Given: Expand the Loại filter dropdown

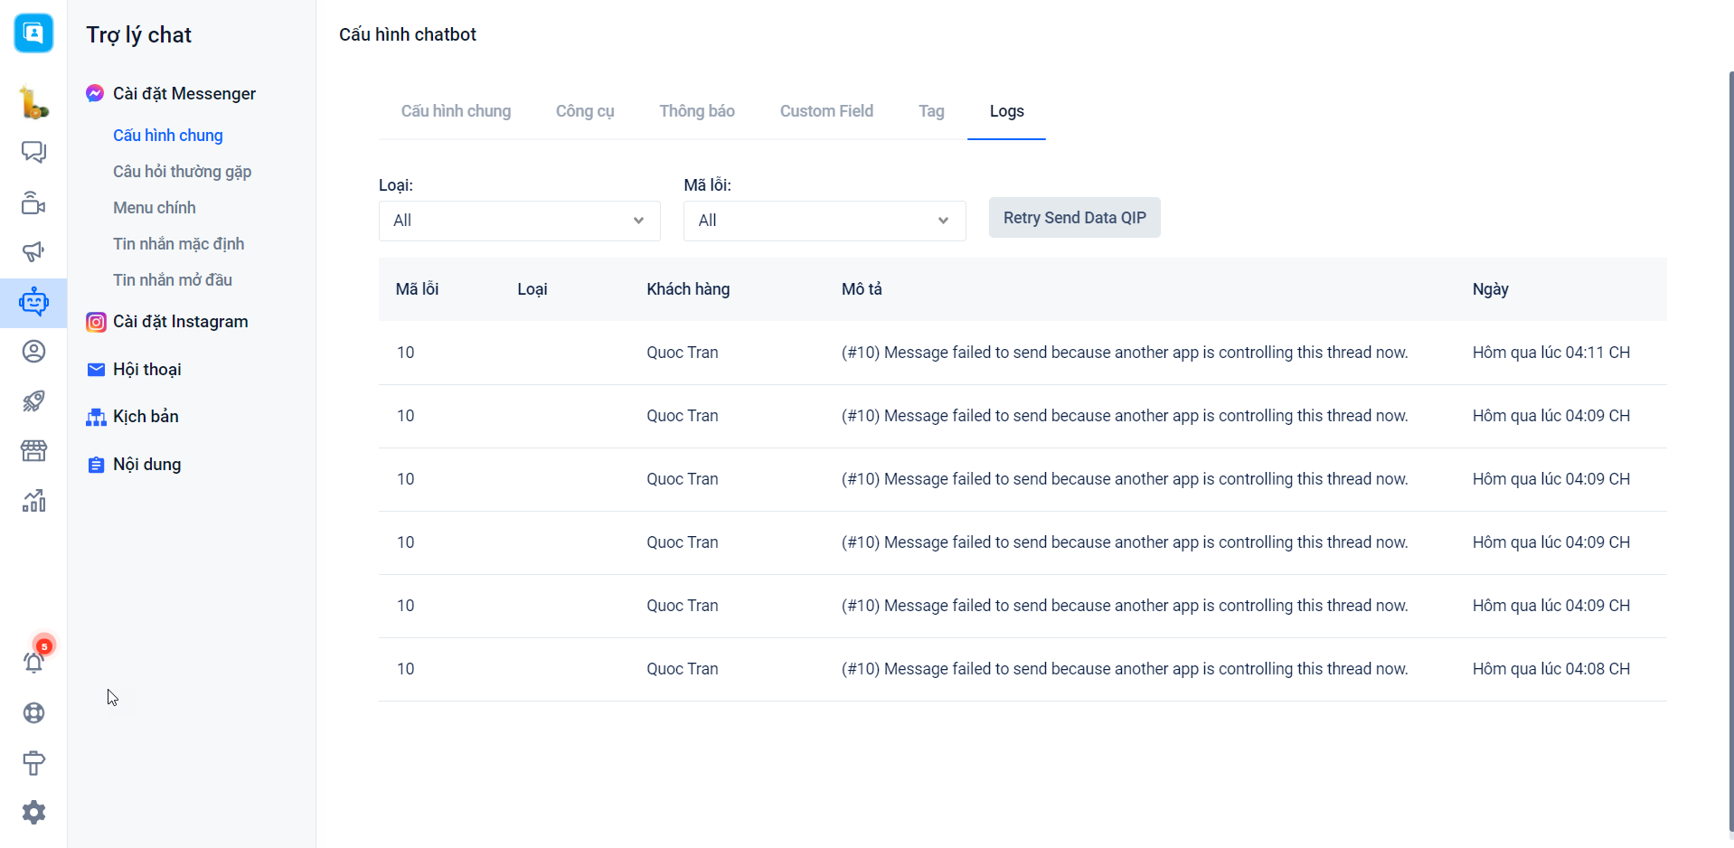Looking at the screenshot, I should (x=519, y=221).
